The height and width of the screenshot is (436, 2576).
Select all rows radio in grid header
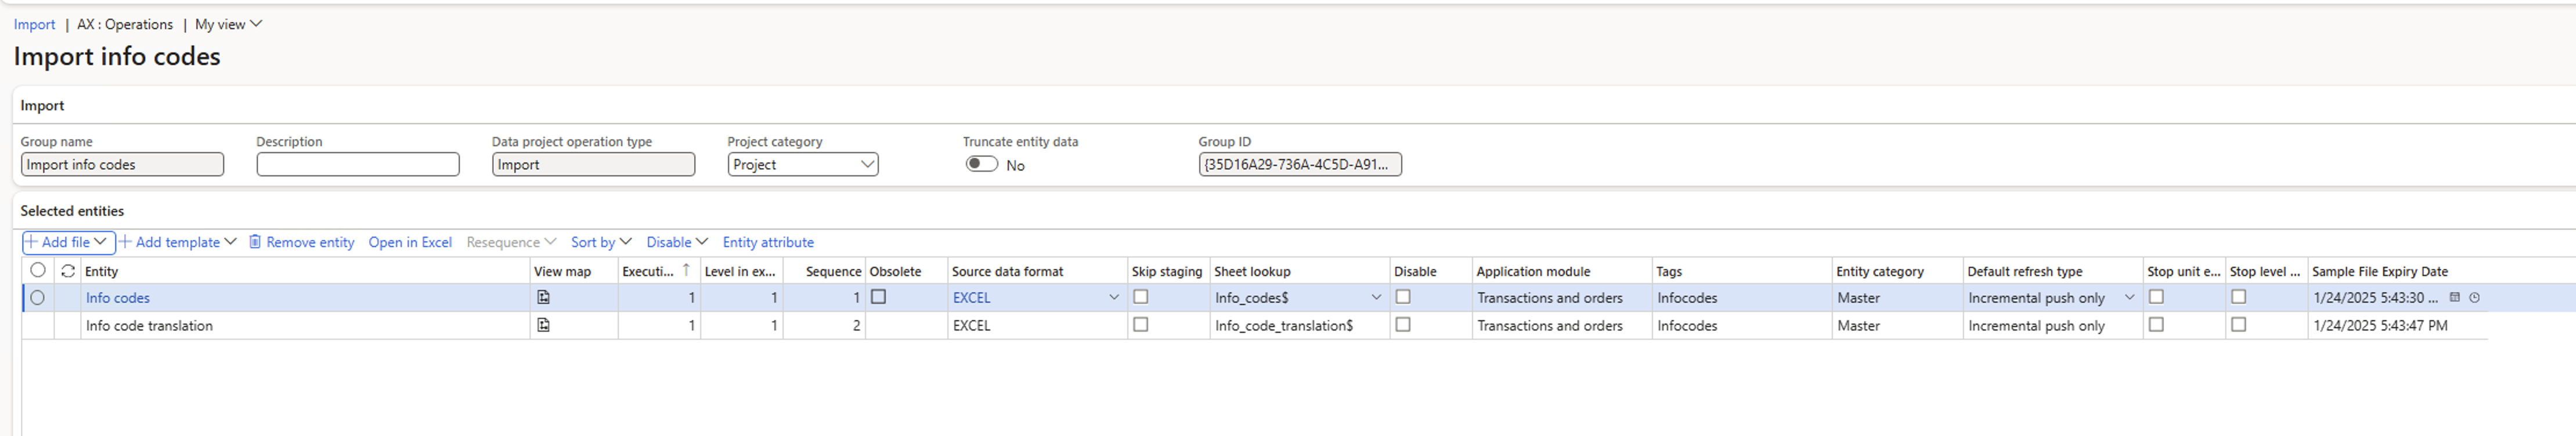coord(38,270)
